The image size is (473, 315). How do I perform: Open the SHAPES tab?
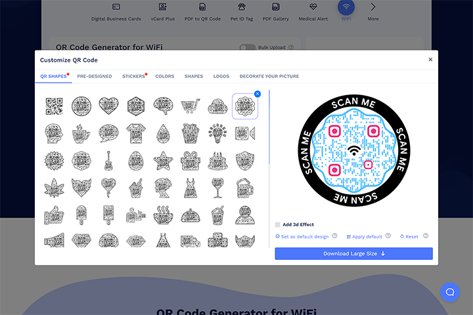coord(194,76)
